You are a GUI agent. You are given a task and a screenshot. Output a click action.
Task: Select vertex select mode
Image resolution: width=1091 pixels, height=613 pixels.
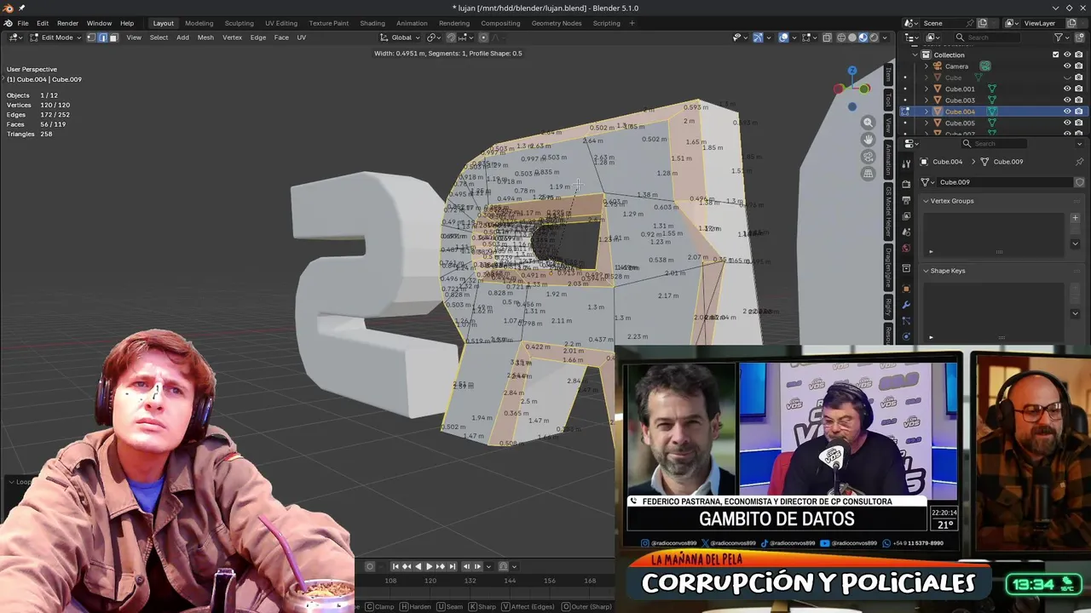(x=91, y=37)
